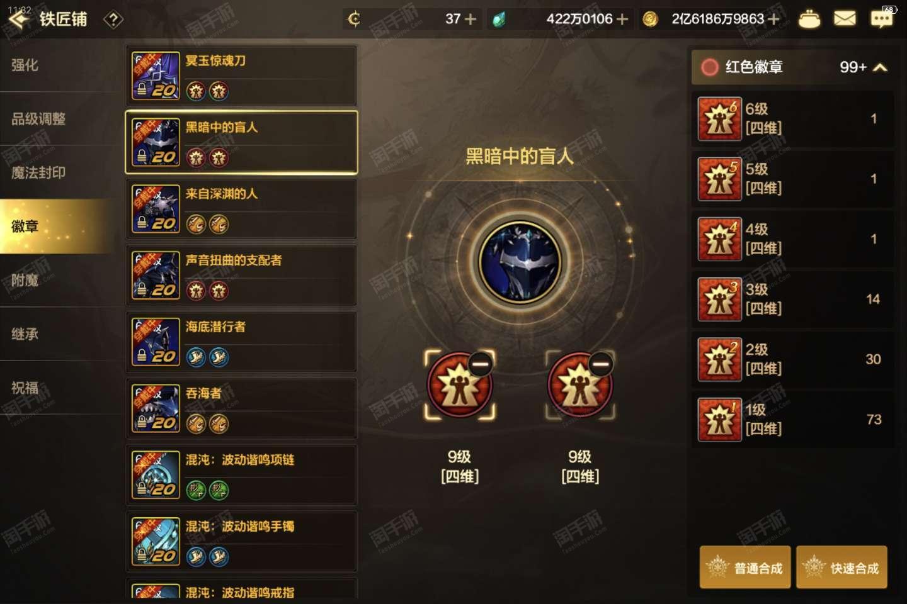Select 吞海者 equipment in the list

(x=241, y=408)
